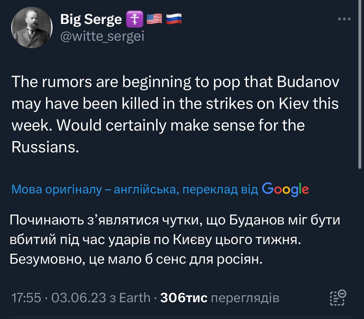Click the Orthodox cross emoji badge
364x319 pixels.
click(133, 20)
